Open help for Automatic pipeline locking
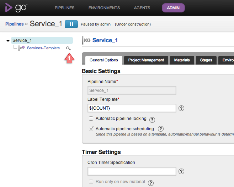The width and height of the screenshot is (234, 187). pos(153,119)
